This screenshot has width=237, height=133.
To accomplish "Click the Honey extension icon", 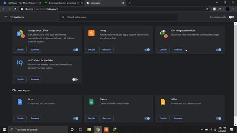I will (x=91, y=33).
